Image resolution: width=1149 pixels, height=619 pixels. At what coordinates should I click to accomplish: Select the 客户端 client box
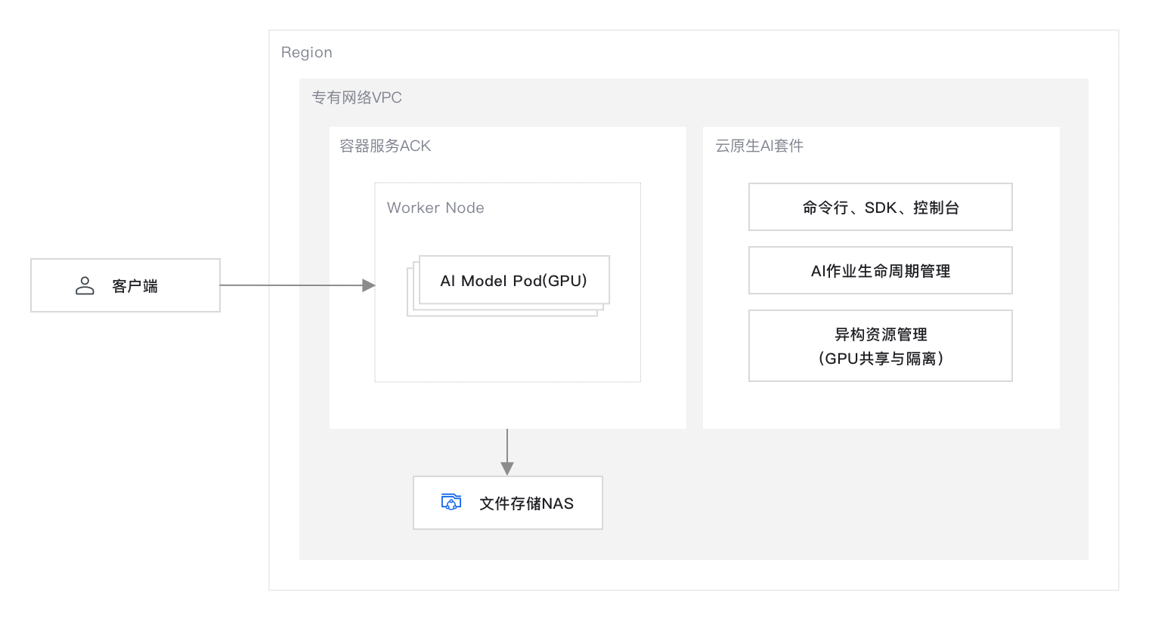(x=125, y=285)
